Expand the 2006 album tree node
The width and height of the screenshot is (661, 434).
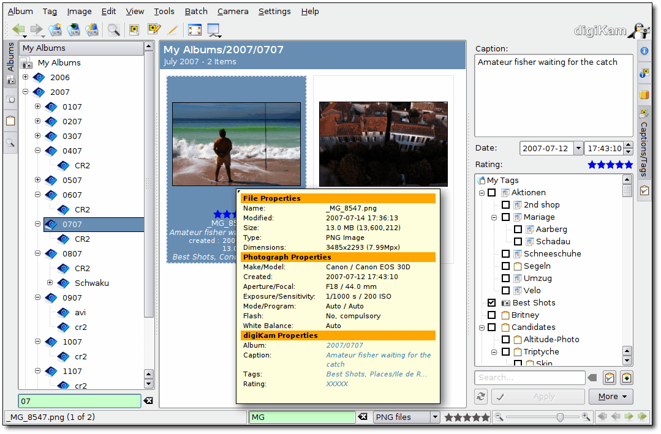click(25, 77)
